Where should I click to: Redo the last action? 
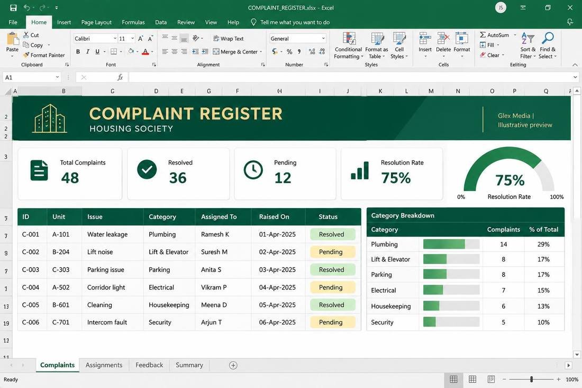pyautogui.click(x=42, y=7)
